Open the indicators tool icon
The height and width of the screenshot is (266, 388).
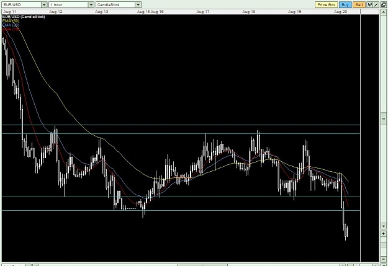370,5
